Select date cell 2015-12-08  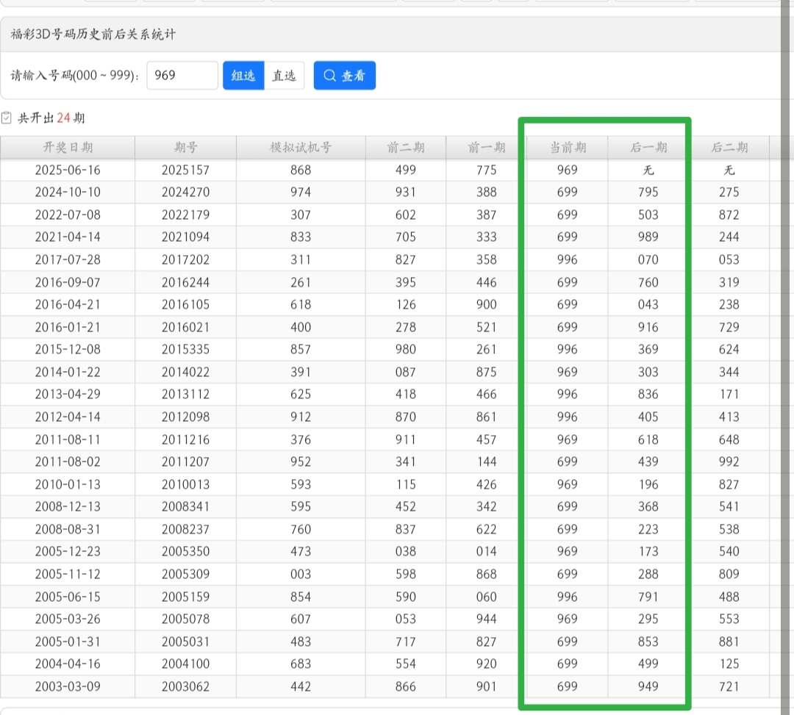(x=68, y=349)
